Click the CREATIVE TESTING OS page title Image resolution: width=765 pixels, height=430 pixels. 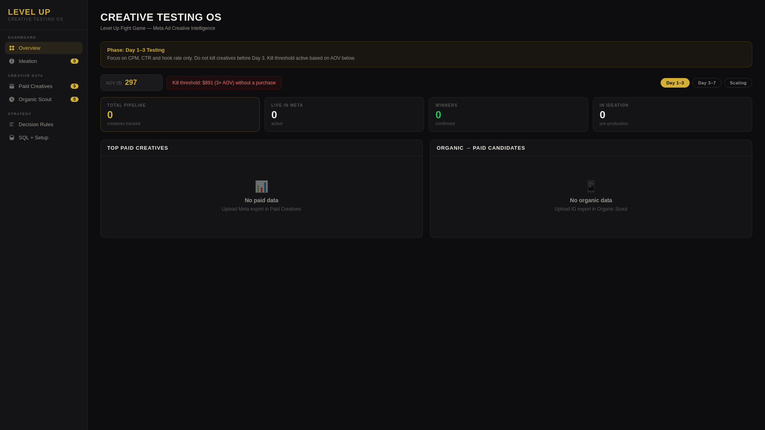161,17
